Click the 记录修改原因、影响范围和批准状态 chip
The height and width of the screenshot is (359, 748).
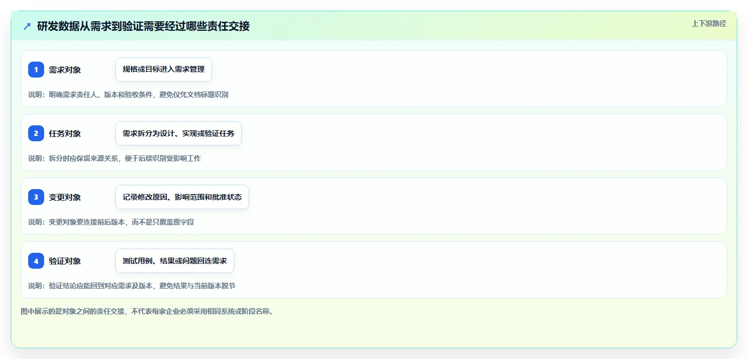click(x=182, y=197)
